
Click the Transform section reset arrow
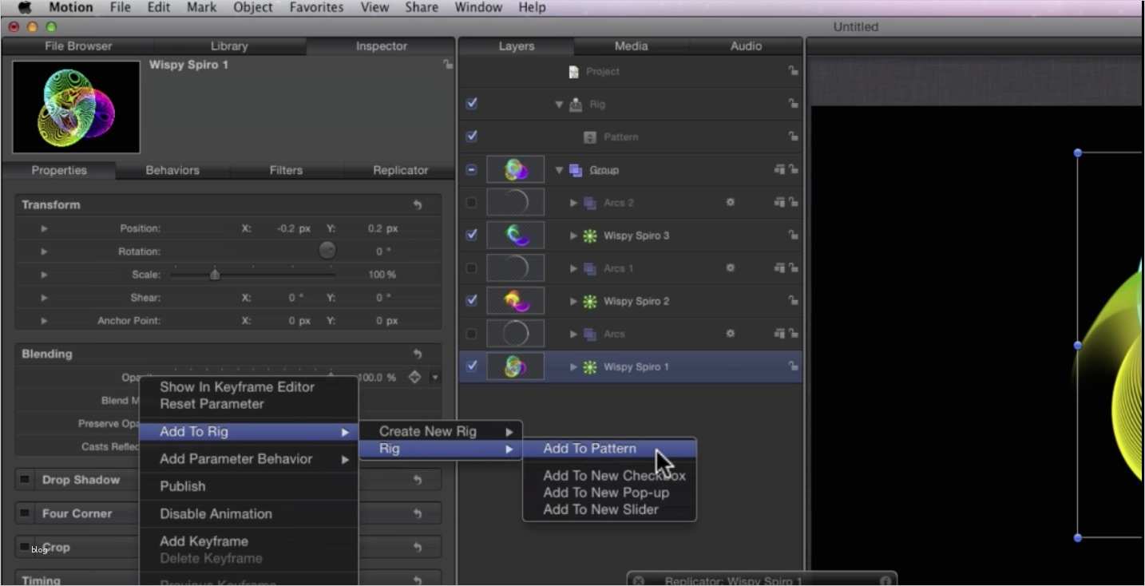point(418,205)
